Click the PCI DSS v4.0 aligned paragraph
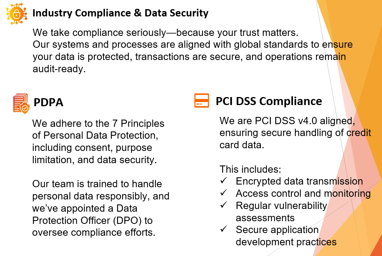382x256 pixels. click(295, 133)
